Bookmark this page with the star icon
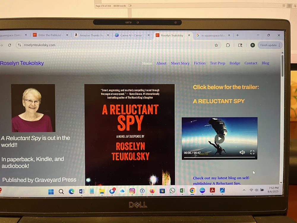This screenshot has width=297, height=223. coord(216,45)
